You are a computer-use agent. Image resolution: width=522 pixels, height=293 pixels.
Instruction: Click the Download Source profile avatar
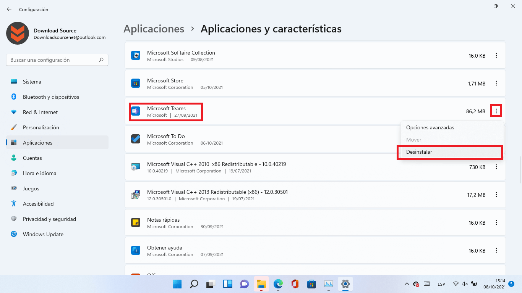[18, 33]
